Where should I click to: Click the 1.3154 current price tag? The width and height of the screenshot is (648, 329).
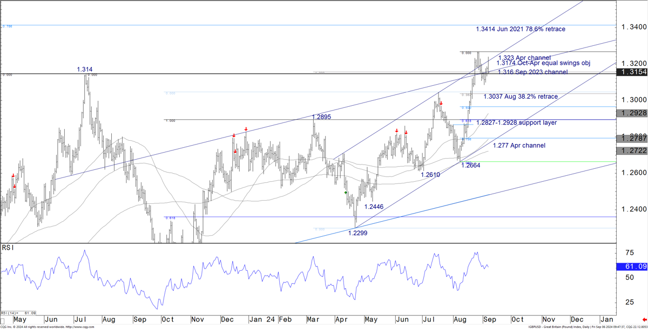pyautogui.click(x=632, y=73)
